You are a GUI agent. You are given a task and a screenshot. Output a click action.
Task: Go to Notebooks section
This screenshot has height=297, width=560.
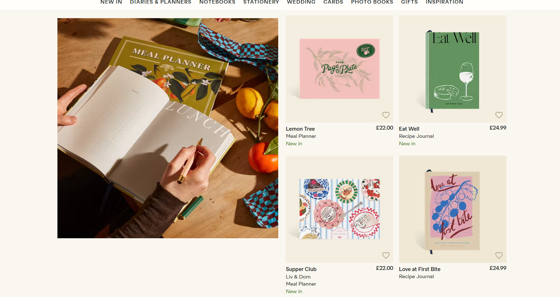point(217,2)
